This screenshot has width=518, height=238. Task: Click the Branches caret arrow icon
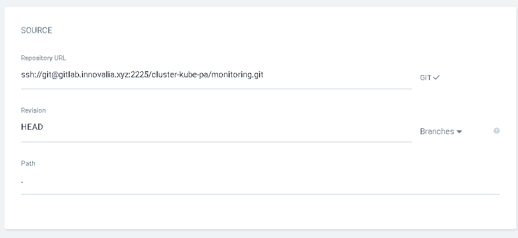(459, 132)
